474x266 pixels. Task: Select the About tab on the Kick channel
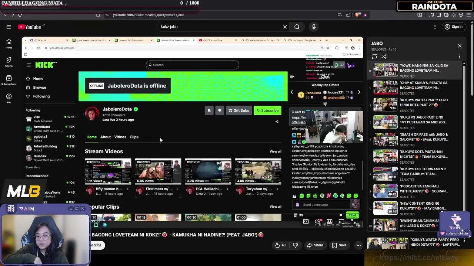pos(106,137)
